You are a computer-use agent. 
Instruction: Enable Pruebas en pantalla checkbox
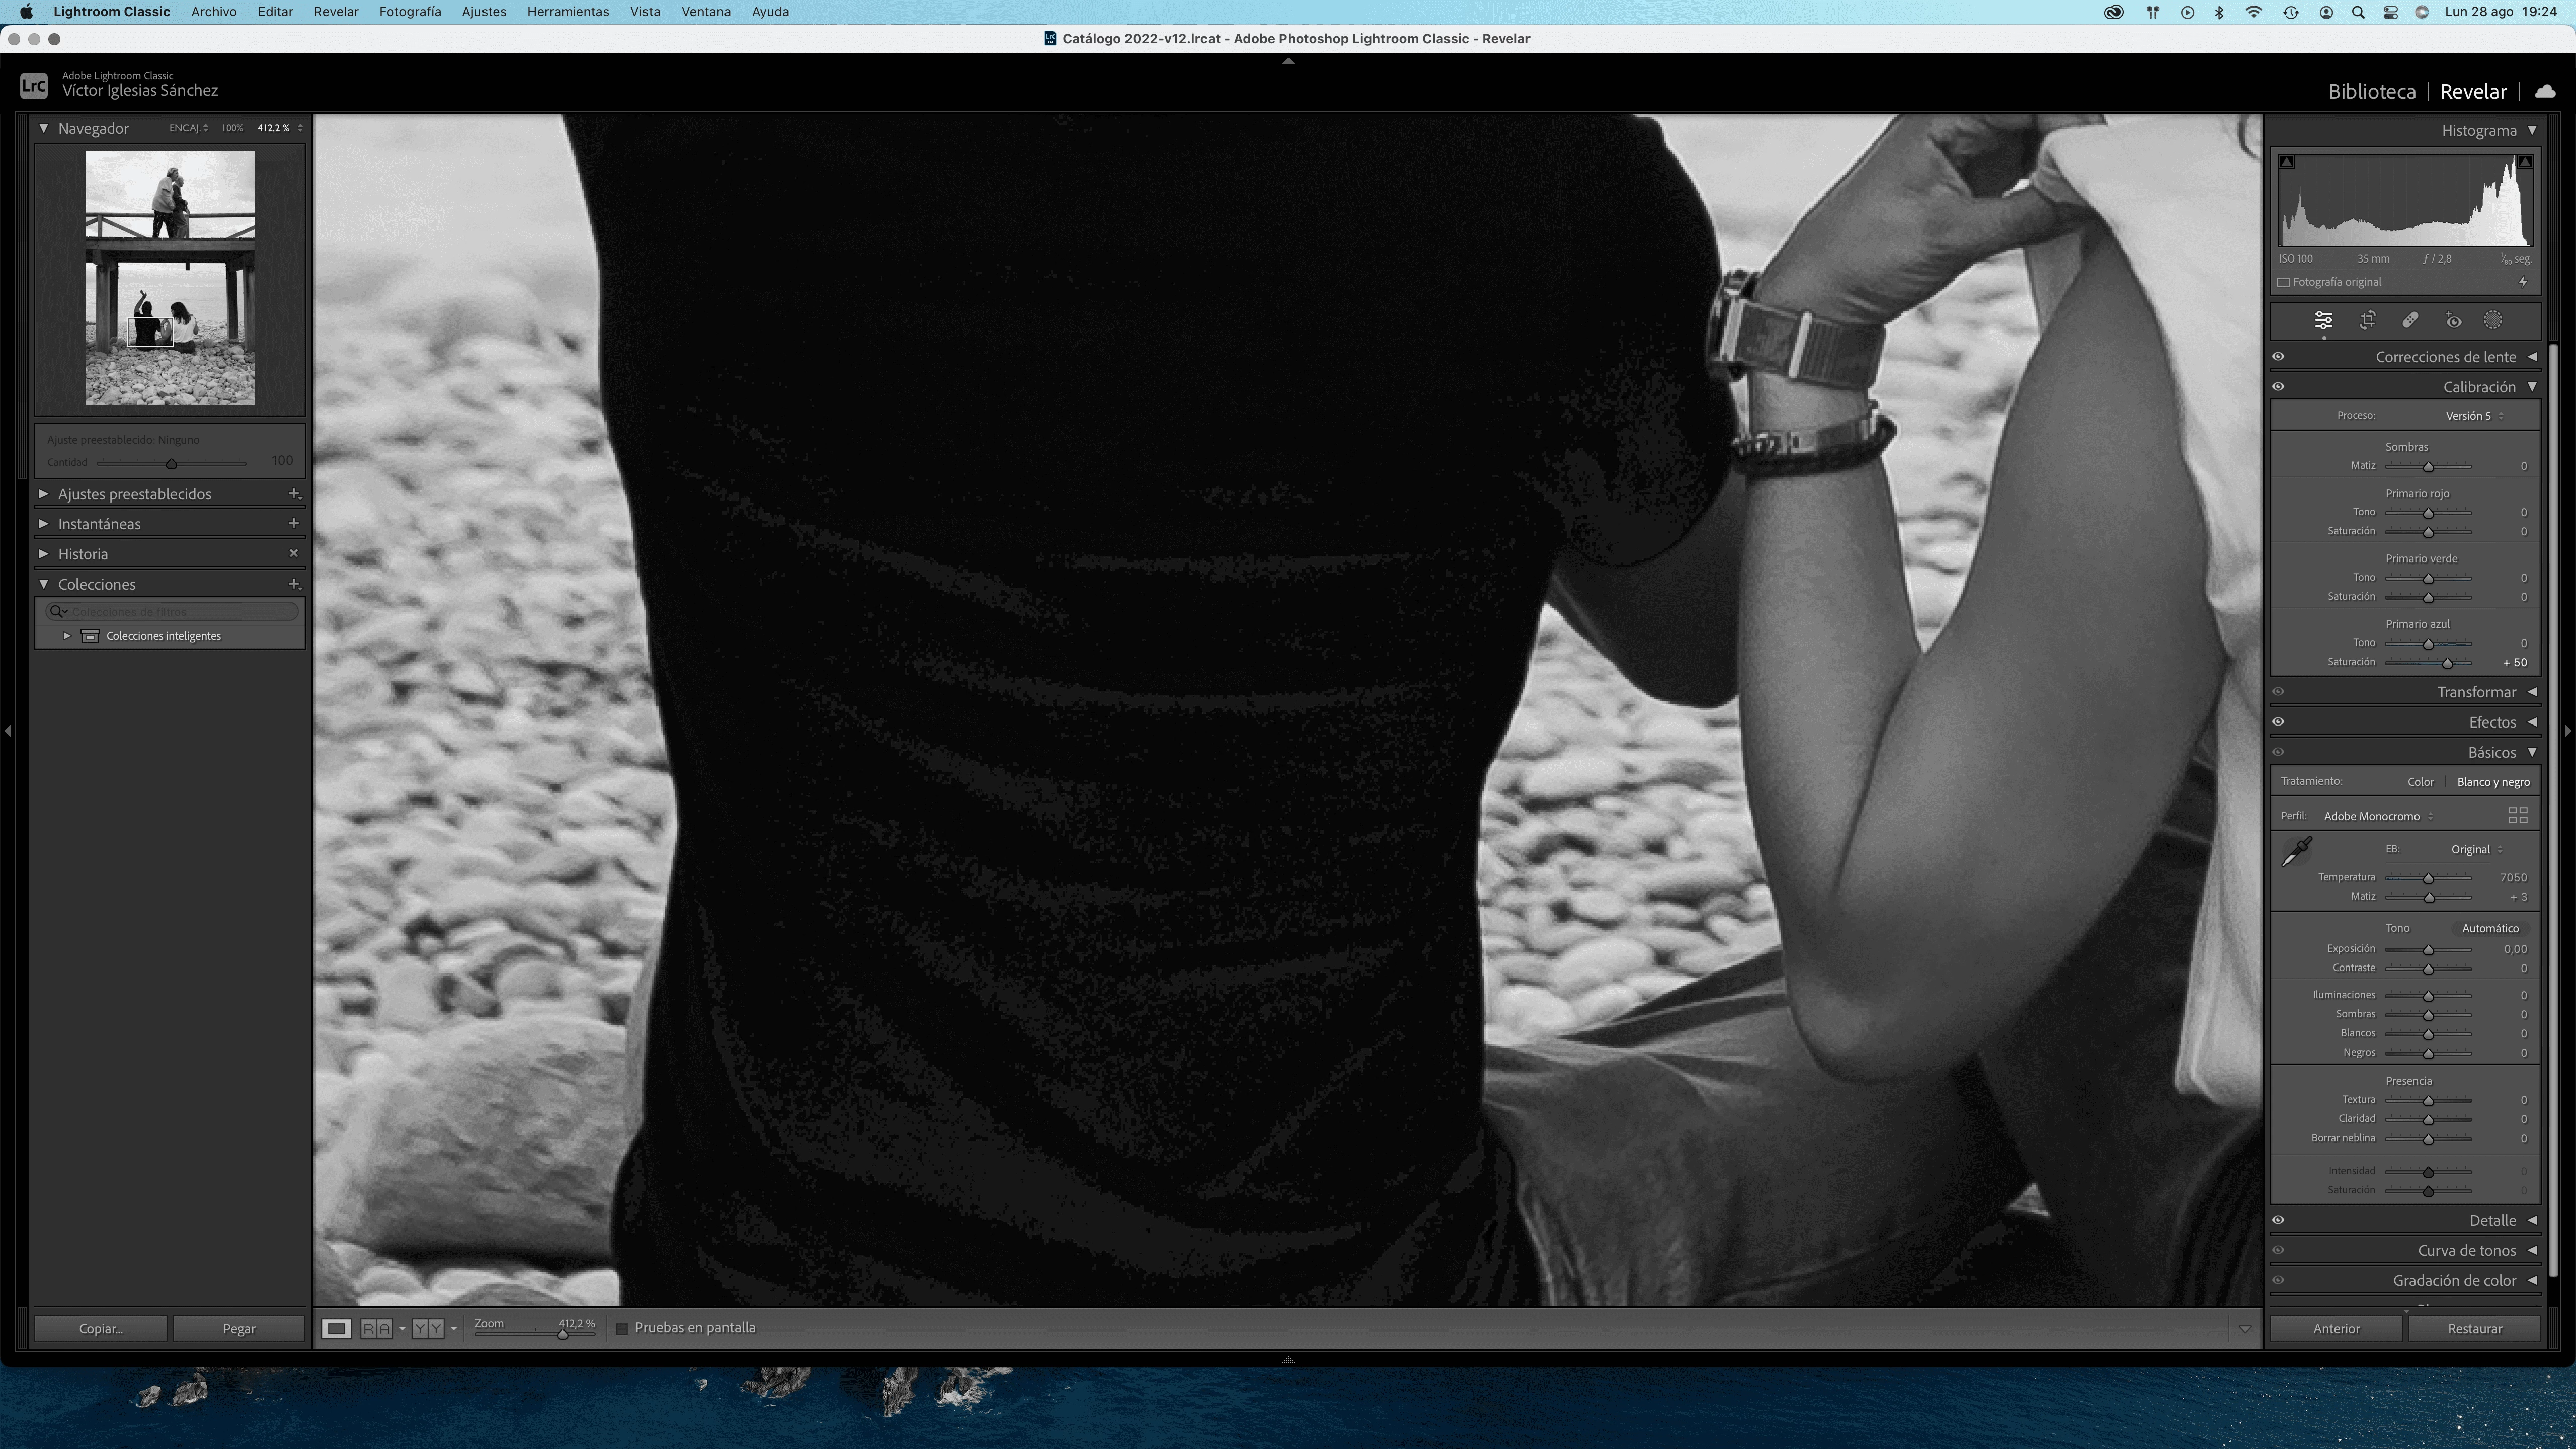click(x=622, y=1328)
